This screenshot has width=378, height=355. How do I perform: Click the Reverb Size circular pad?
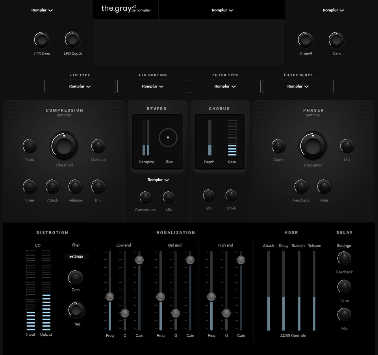click(x=168, y=138)
